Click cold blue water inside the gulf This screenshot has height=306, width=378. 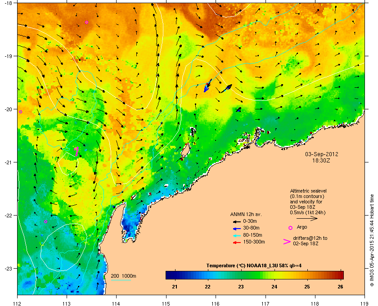click(x=129, y=225)
